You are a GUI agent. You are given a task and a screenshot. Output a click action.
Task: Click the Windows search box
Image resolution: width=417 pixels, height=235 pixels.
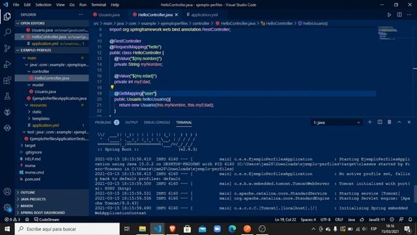tap(67, 229)
